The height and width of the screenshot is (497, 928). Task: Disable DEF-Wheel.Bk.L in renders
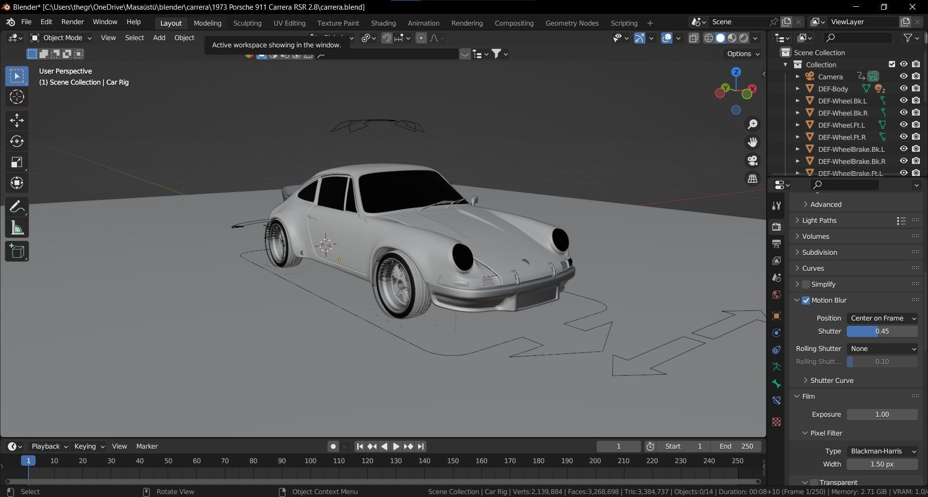pos(916,101)
